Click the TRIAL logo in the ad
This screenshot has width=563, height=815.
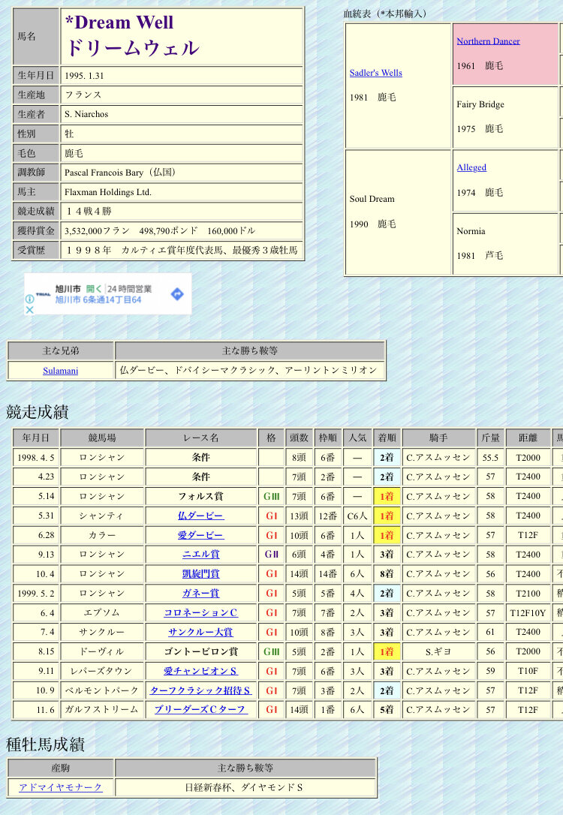(44, 294)
